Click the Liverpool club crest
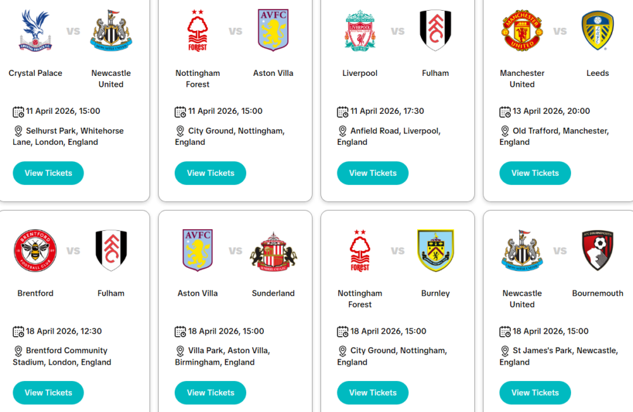Viewport: 633px width, 412px height. pos(360,30)
